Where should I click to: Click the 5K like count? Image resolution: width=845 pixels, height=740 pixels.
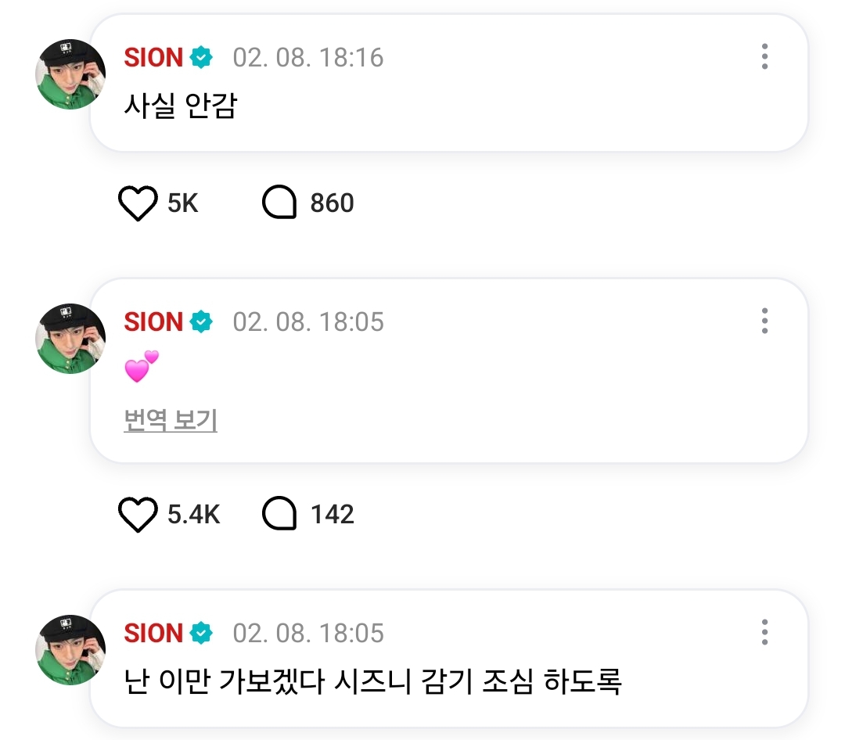point(182,203)
